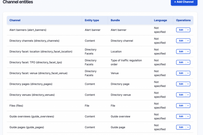Edit Directory facet: venue channel

point(181,73)
